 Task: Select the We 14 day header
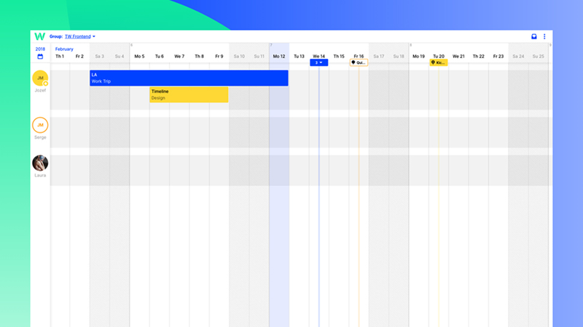[318, 57]
